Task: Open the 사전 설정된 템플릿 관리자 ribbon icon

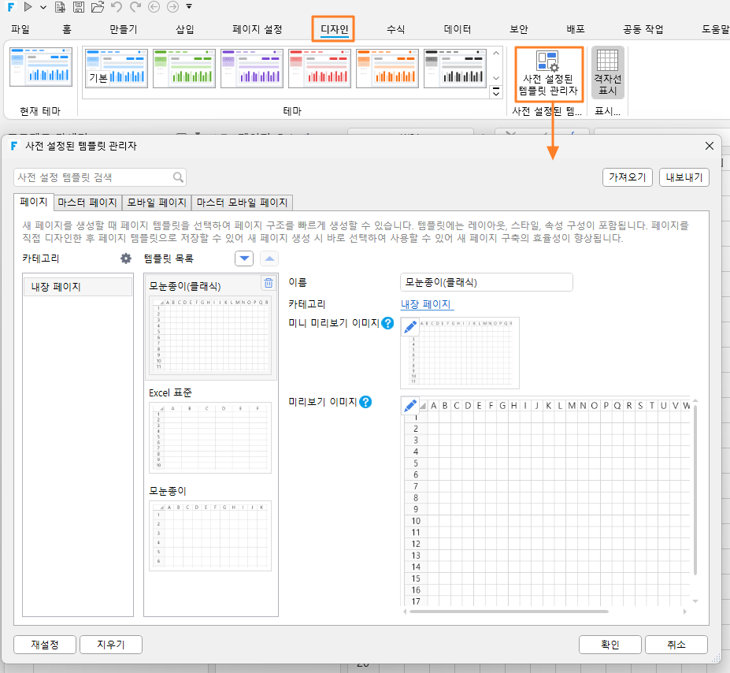Action: pyautogui.click(x=549, y=73)
